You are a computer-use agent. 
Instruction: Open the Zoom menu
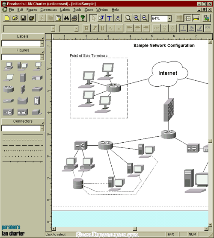click(89, 10)
